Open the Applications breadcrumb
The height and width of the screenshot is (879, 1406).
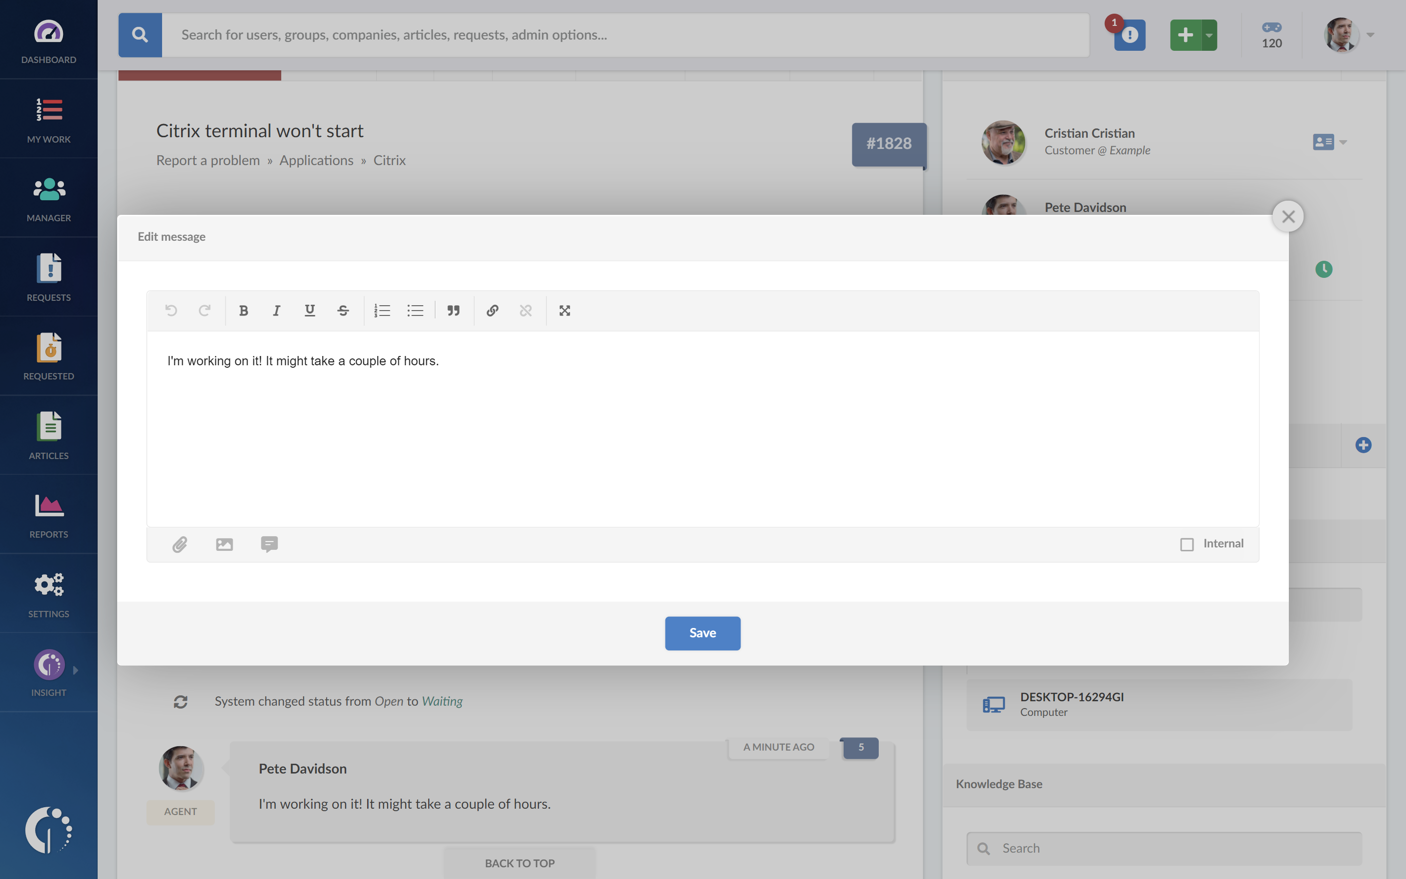click(x=316, y=161)
